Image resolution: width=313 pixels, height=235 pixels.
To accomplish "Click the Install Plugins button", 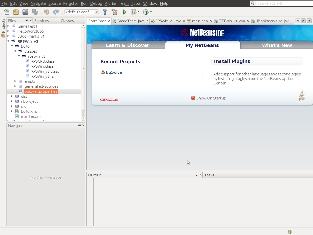I will click(x=257, y=61).
